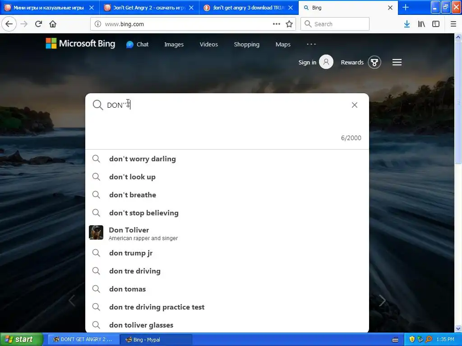
Task: Select suggestion don tre driving
Action: click(x=227, y=271)
